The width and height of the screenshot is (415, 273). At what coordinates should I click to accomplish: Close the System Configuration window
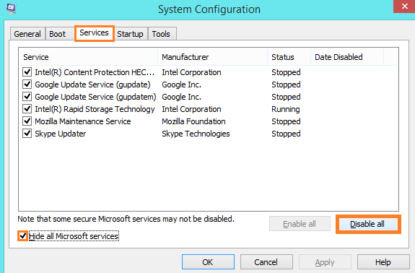[404, 6]
